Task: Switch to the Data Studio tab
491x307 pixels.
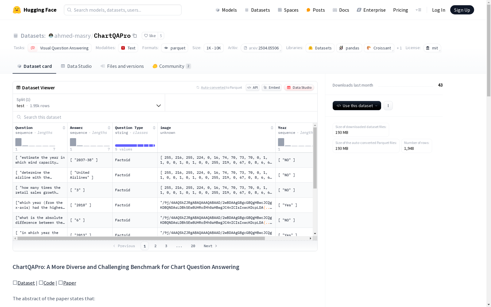Action: (76, 66)
